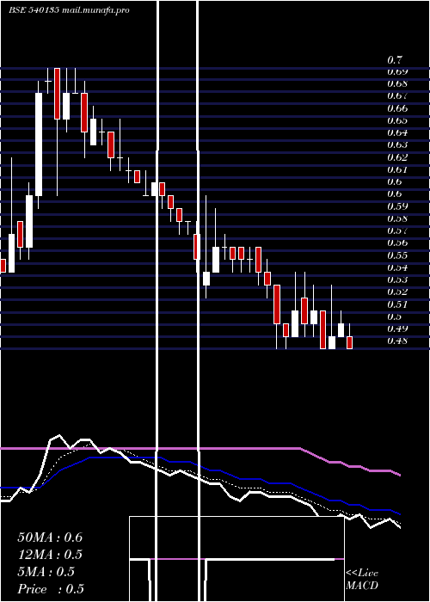Click the 0.49 price axis label
This screenshot has height=602, width=430.
397,329
